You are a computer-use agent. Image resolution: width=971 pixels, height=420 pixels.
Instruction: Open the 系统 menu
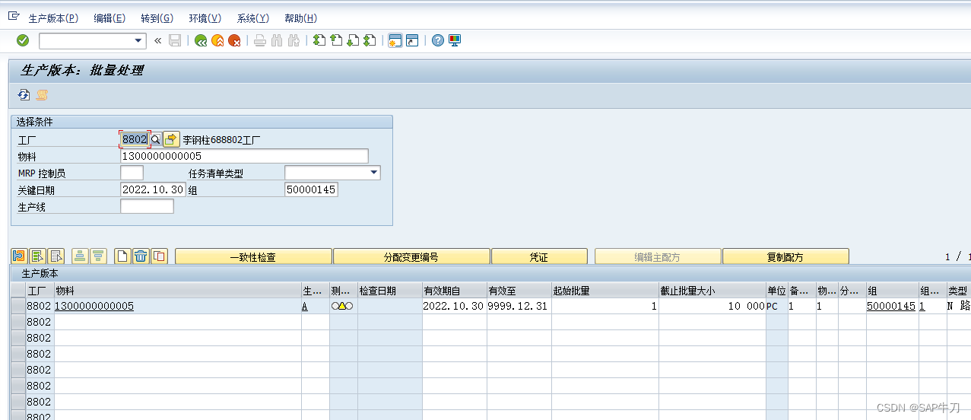pyautogui.click(x=252, y=18)
